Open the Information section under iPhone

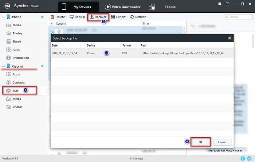21,58
